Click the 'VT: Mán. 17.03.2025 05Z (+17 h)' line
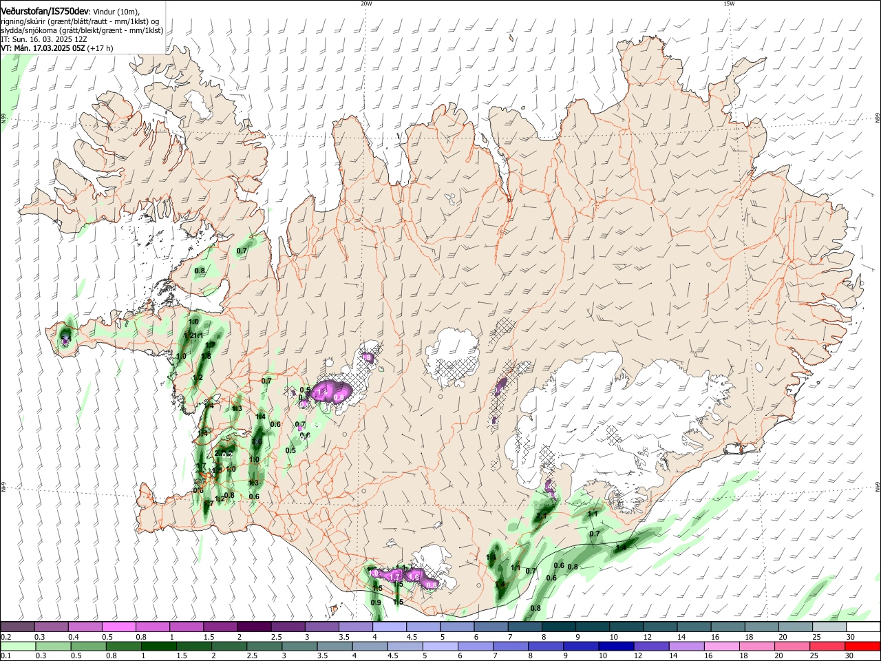 (57, 48)
